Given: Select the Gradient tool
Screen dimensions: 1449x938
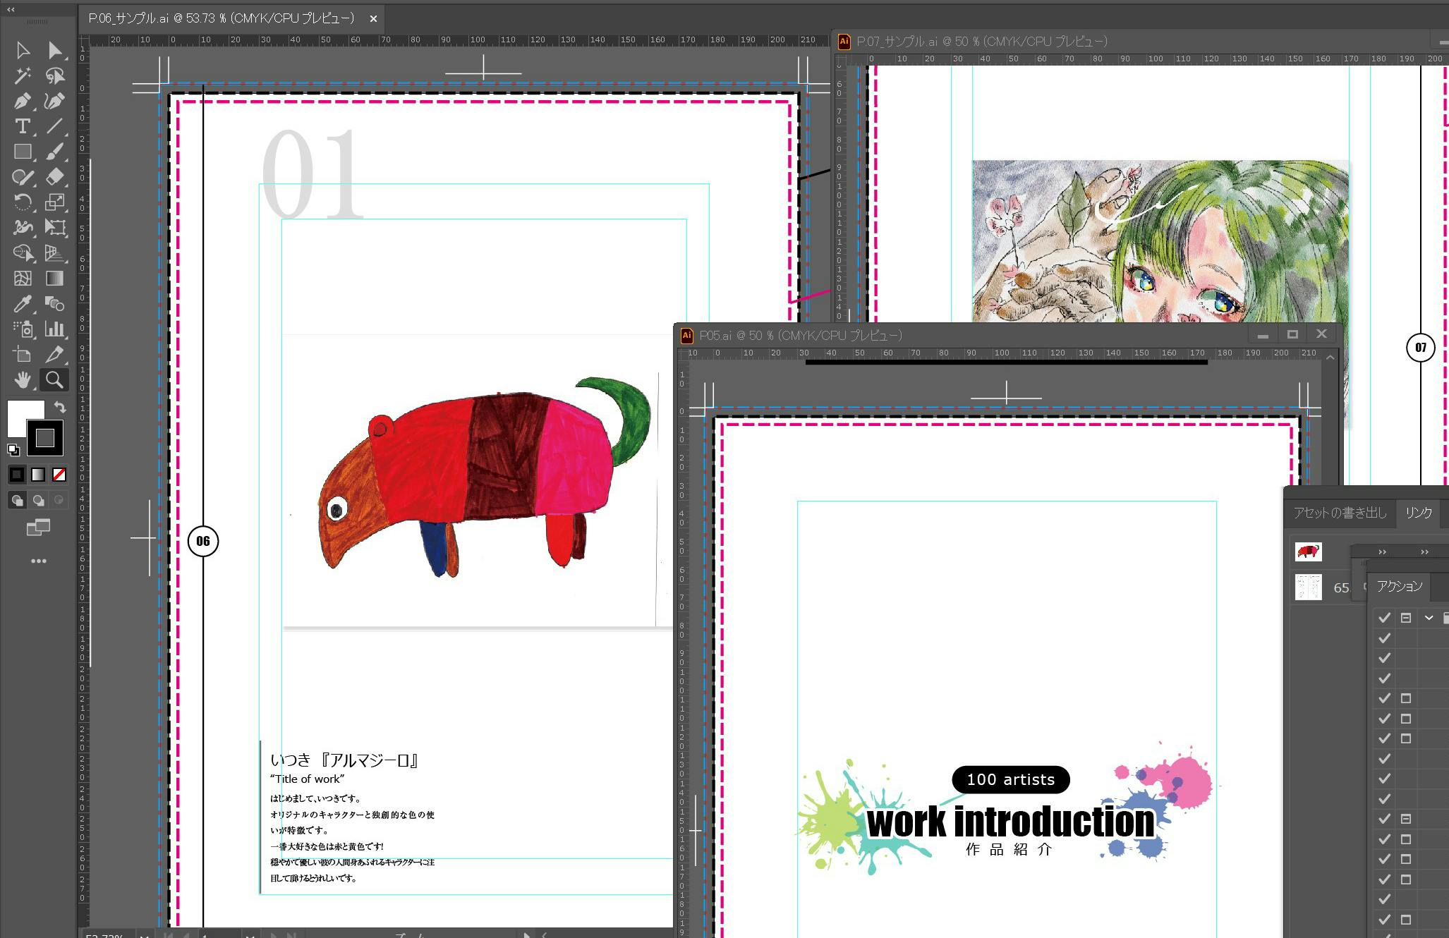Looking at the screenshot, I should [54, 279].
